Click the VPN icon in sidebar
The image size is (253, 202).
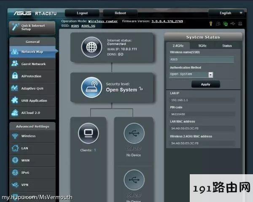pos(15,185)
